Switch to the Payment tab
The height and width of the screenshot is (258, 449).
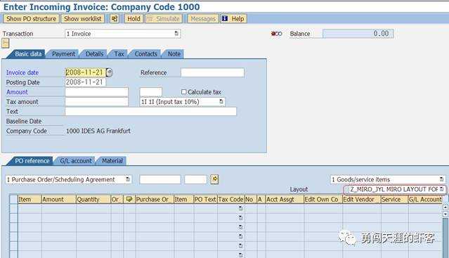[63, 54]
